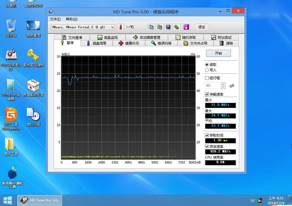Open 计算机 desktop icon
Screen dimensions: 292x206
click(11, 4)
